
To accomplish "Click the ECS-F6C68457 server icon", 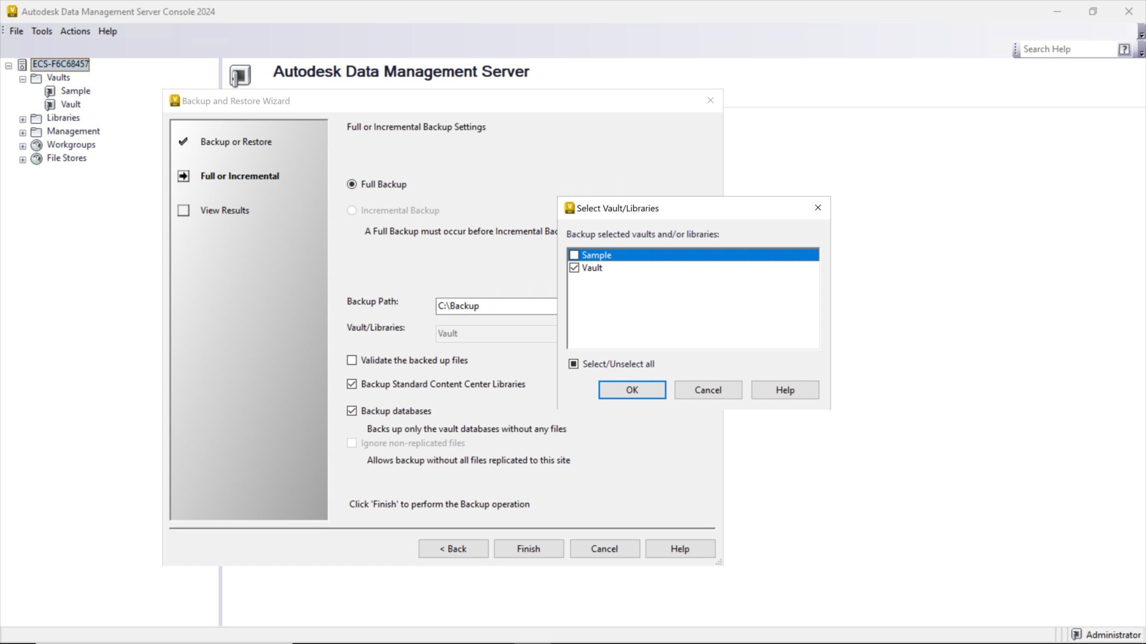I will tap(22, 64).
